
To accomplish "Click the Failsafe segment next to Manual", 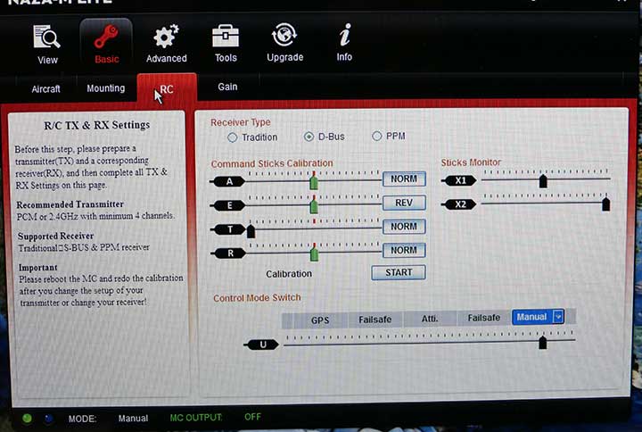I will coord(484,318).
